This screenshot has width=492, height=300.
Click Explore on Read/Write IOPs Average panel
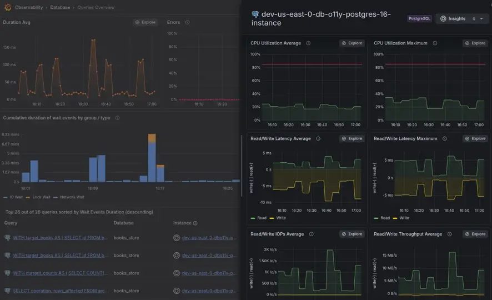352,234
